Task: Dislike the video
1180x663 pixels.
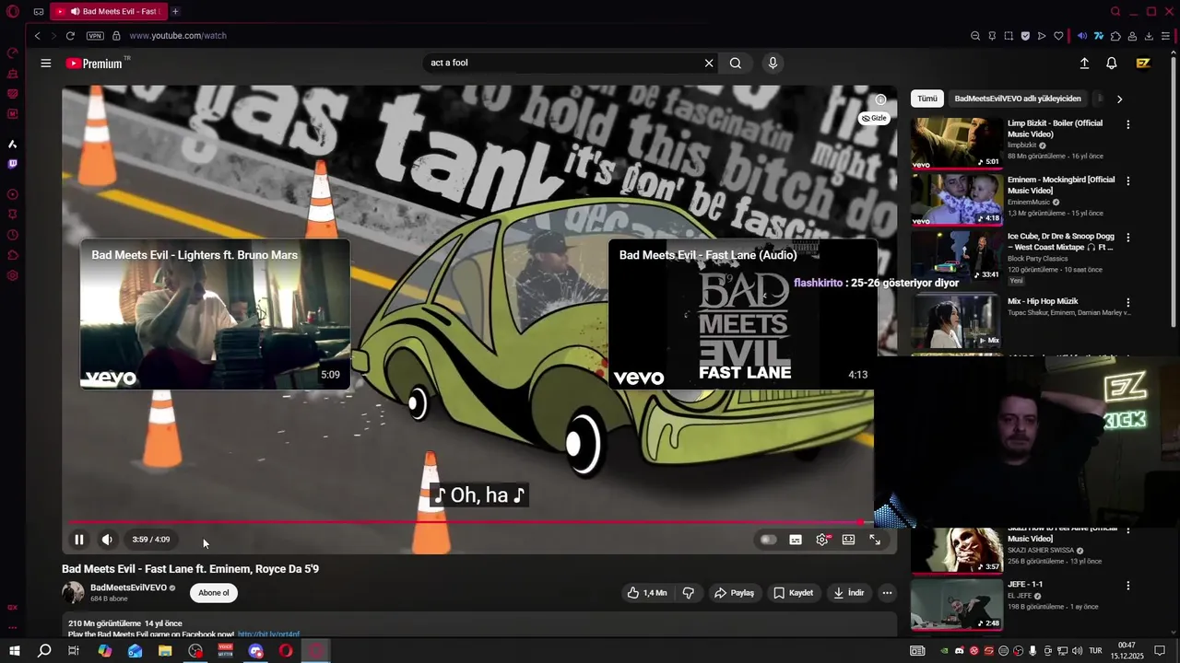Action: (x=688, y=593)
